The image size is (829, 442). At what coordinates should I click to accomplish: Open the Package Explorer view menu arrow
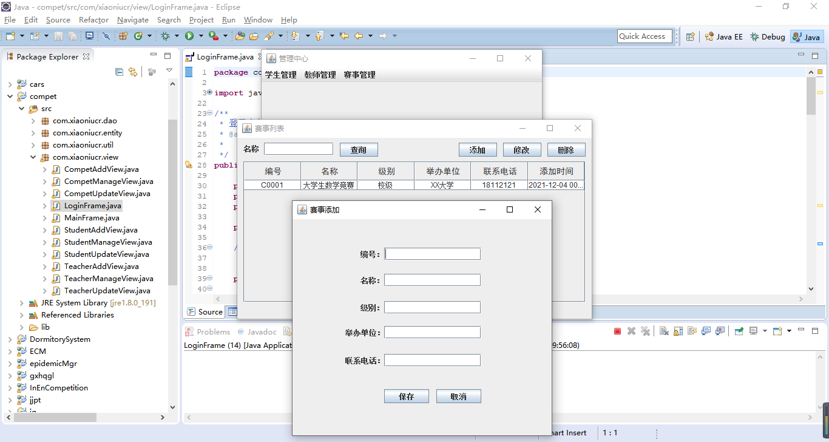click(x=169, y=71)
